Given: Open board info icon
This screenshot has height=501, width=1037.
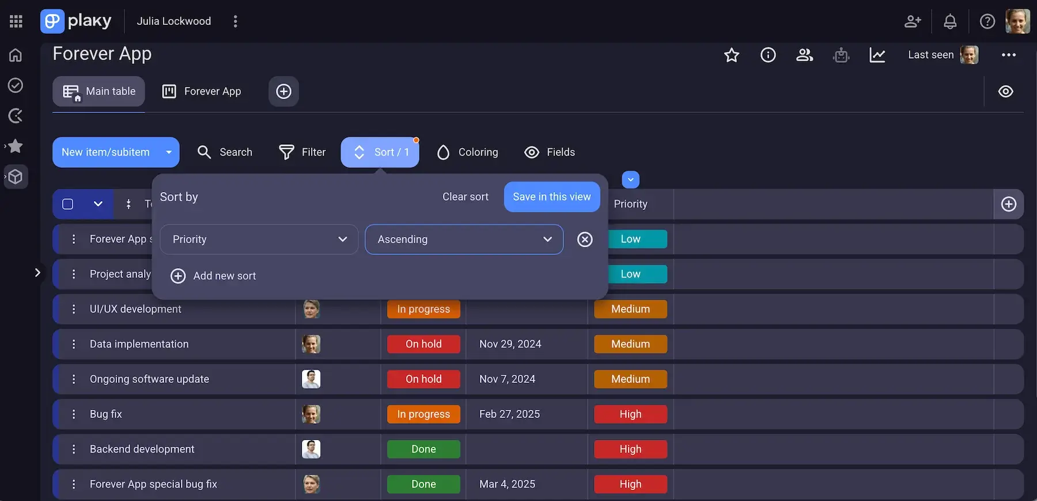Looking at the screenshot, I should coord(768,55).
